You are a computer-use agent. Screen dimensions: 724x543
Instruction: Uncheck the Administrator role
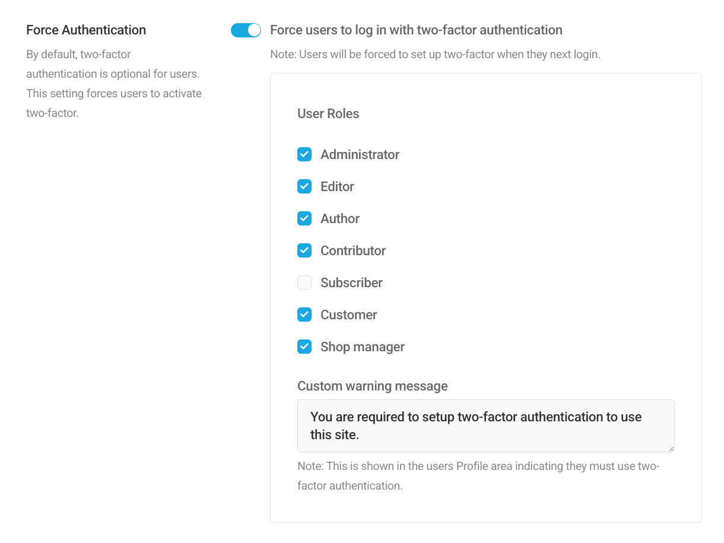tap(304, 154)
